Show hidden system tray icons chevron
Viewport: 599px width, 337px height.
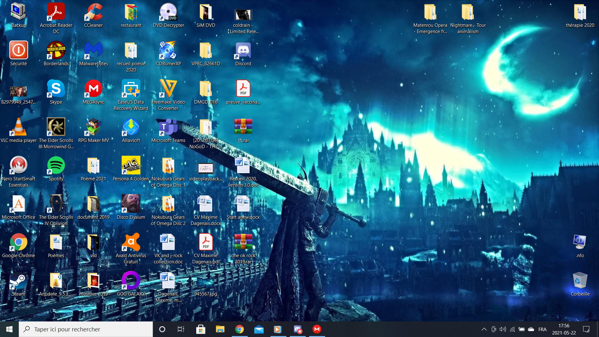[484, 329]
